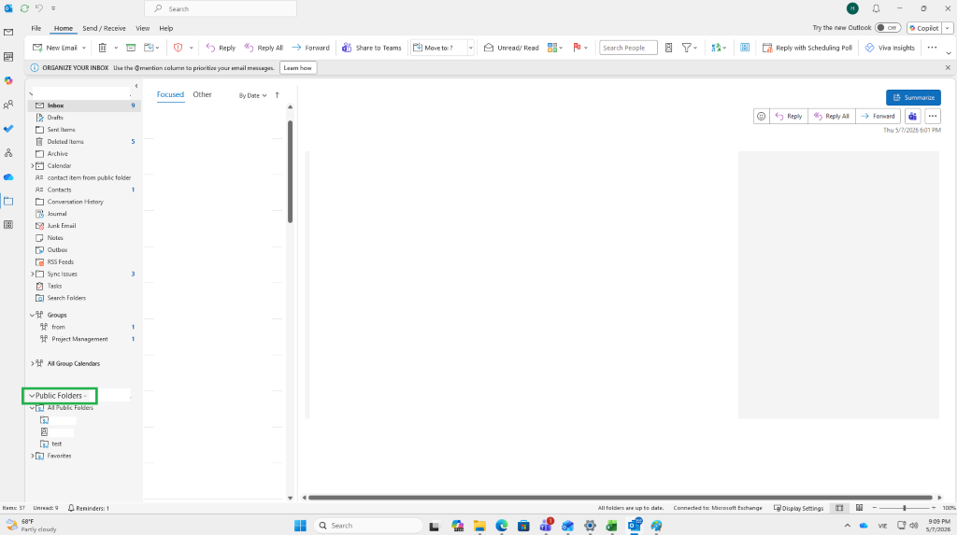The height and width of the screenshot is (535, 957).
Task: Open notifications bell in title bar
Action: [x=876, y=8]
